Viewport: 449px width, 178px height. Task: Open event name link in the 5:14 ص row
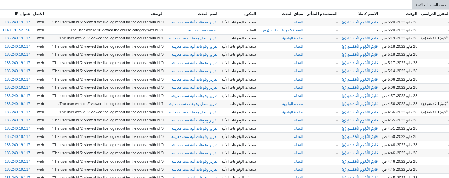coord(194,71)
